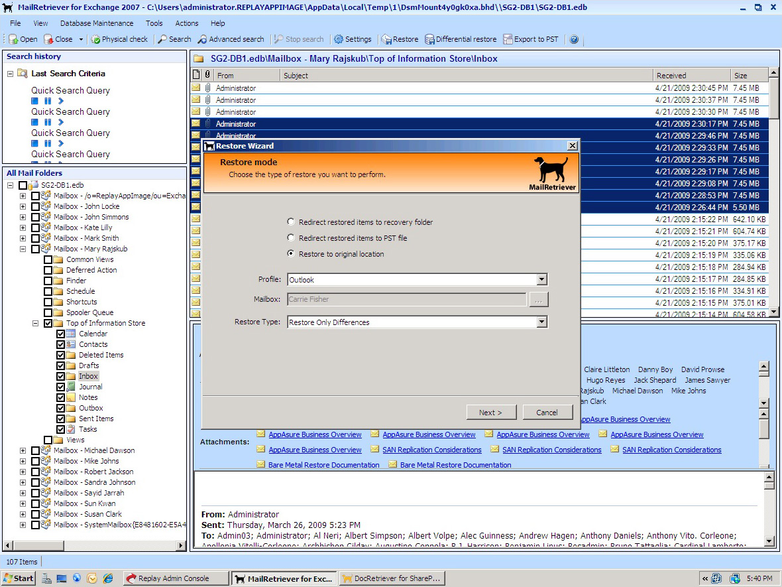Open dropdown arrow next to Close button
The height and width of the screenshot is (587, 782).
coord(81,39)
